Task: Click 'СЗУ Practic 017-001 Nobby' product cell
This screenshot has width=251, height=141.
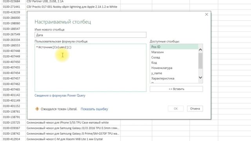Action: 73,7
